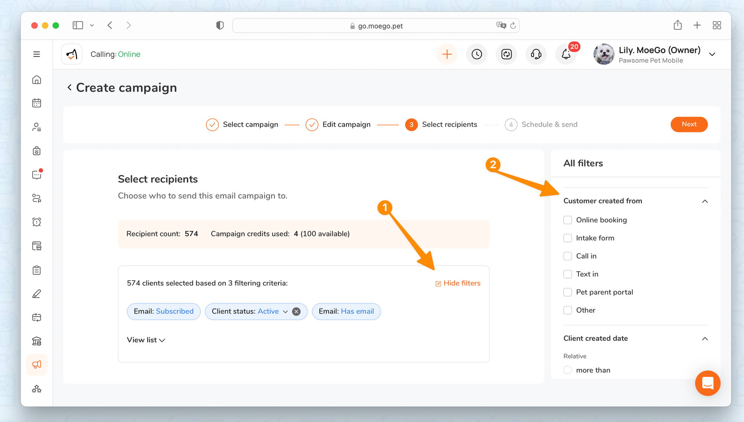Open the calendar icon in sidebar
The width and height of the screenshot is (744, 422).
tap(36, 103)
